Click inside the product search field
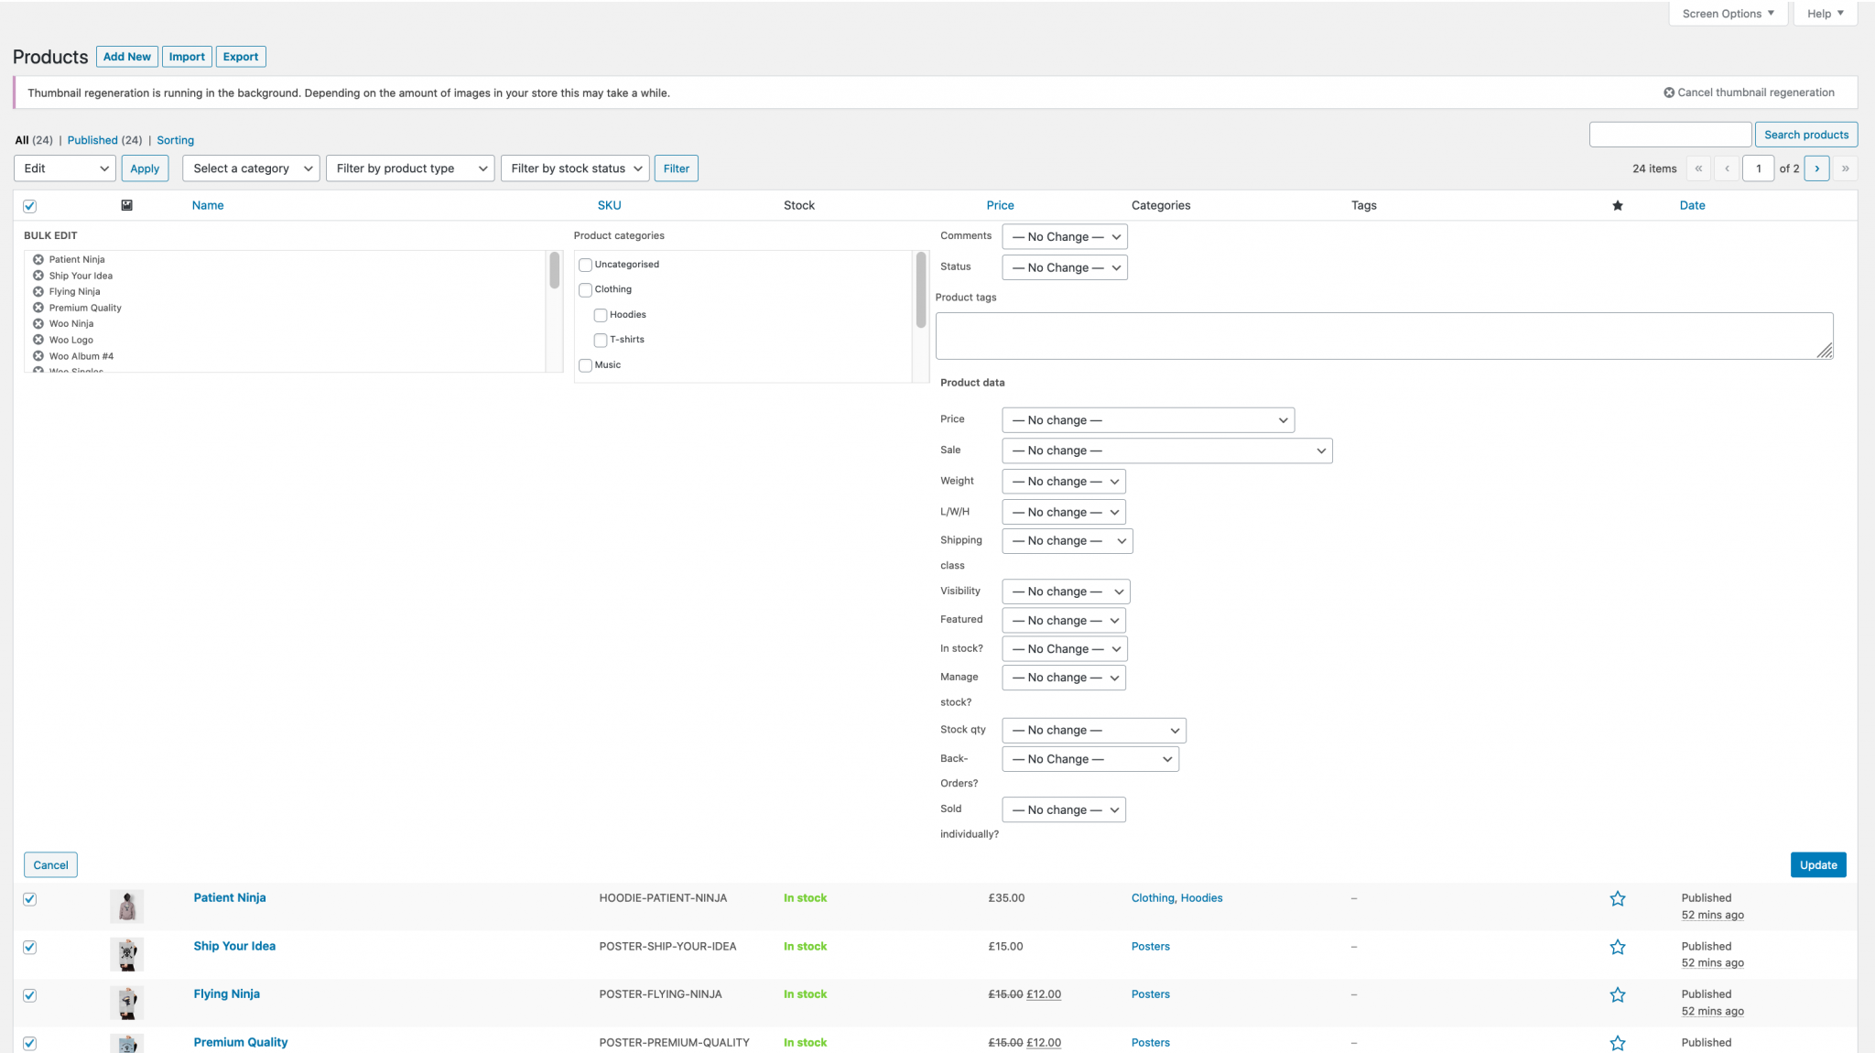This screenshot has height=1053, width=1875. [1670, 134]
